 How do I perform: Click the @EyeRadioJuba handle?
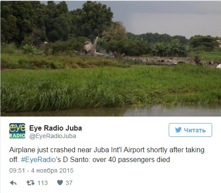(53, 136)
